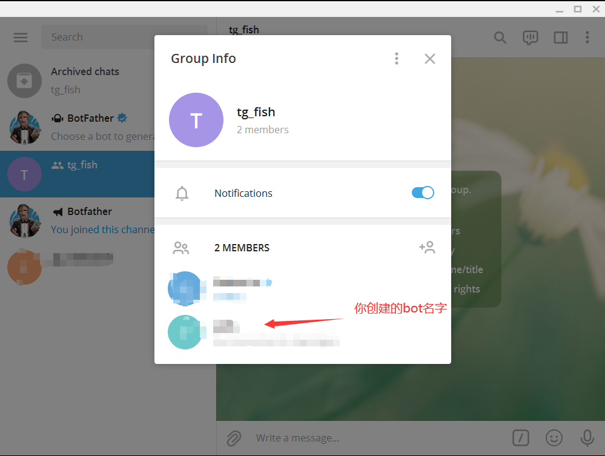The image size is (605, 456).
Task: Click the tg_fish group name in dialog
Action: (256, 112)
